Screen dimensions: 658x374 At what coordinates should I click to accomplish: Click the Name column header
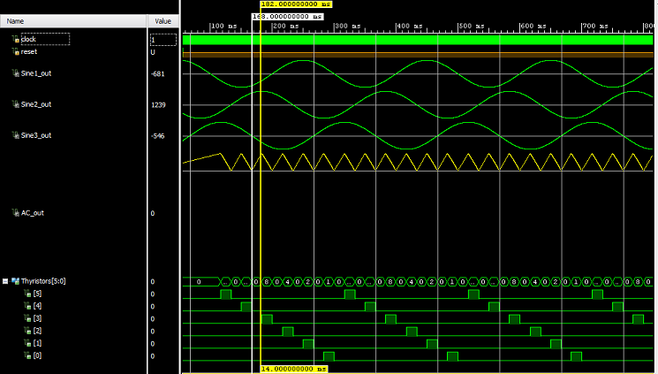(15, 19)
